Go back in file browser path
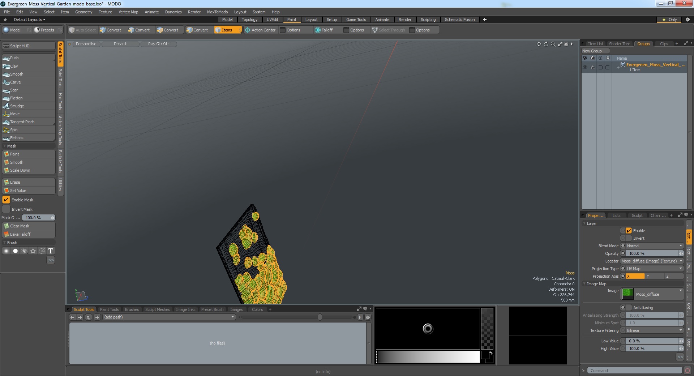Screen dimensions: 694x376 click(72, 317)
